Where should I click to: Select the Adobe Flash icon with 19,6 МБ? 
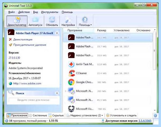71,55
